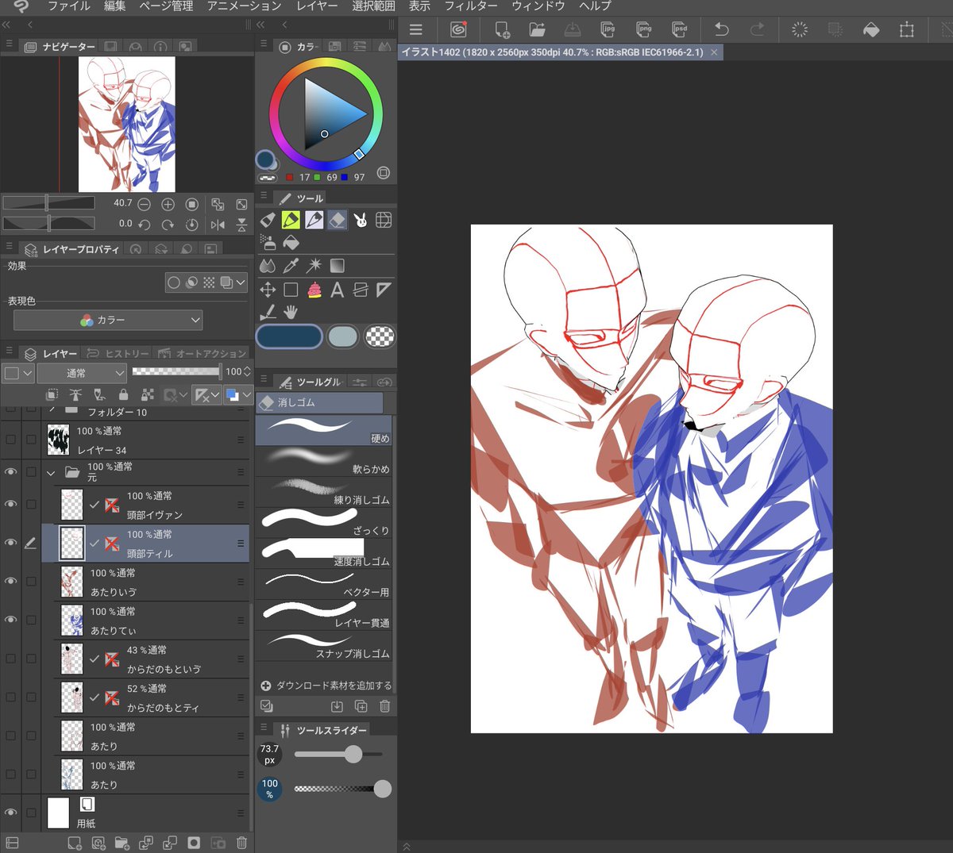Show the からだのもとティ layer
The image size is (953, 853).
pos(10,697)
